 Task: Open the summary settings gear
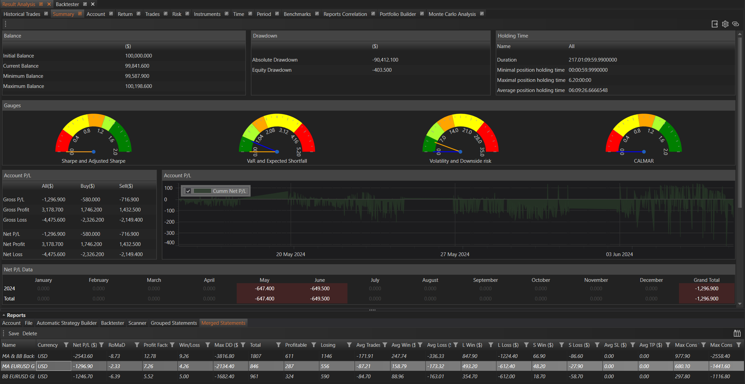(725, 24)
